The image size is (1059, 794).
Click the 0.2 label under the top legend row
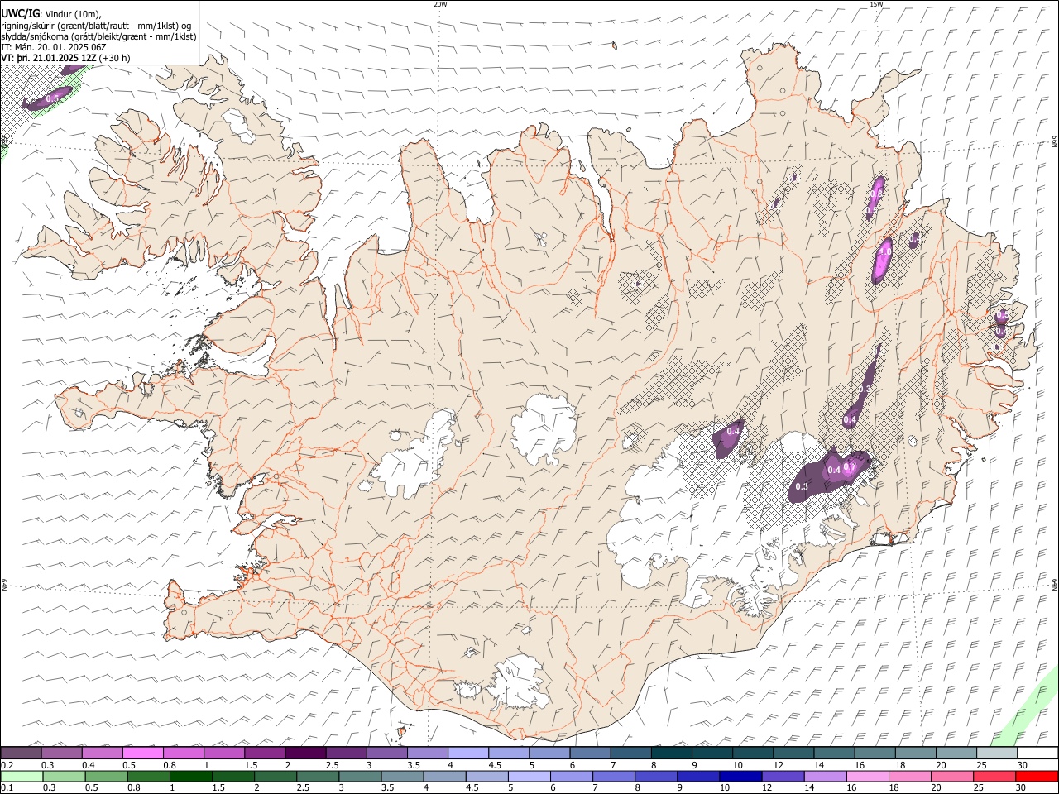coord(7,765)
